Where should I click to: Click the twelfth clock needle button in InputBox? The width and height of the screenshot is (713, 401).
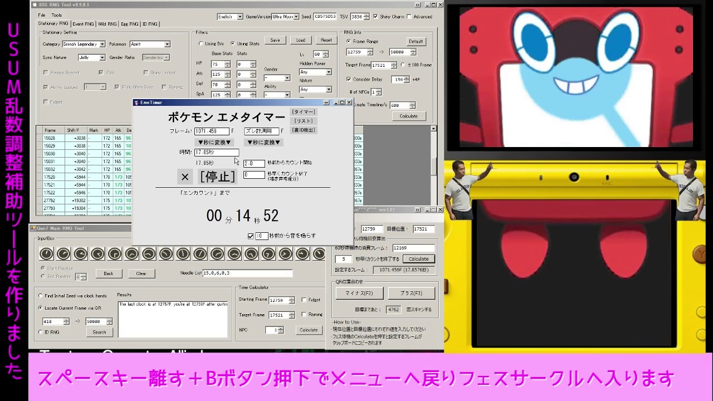pos(234,254)
